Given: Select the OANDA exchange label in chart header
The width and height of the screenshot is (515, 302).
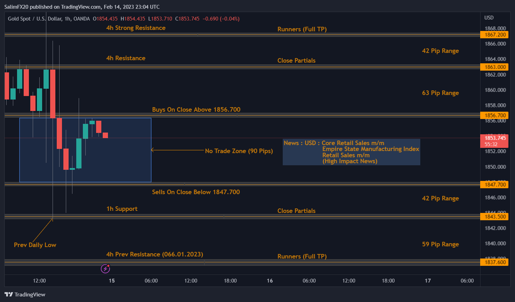Looking at the screenshot, I should pyautogui.click(x=80, y=19).
